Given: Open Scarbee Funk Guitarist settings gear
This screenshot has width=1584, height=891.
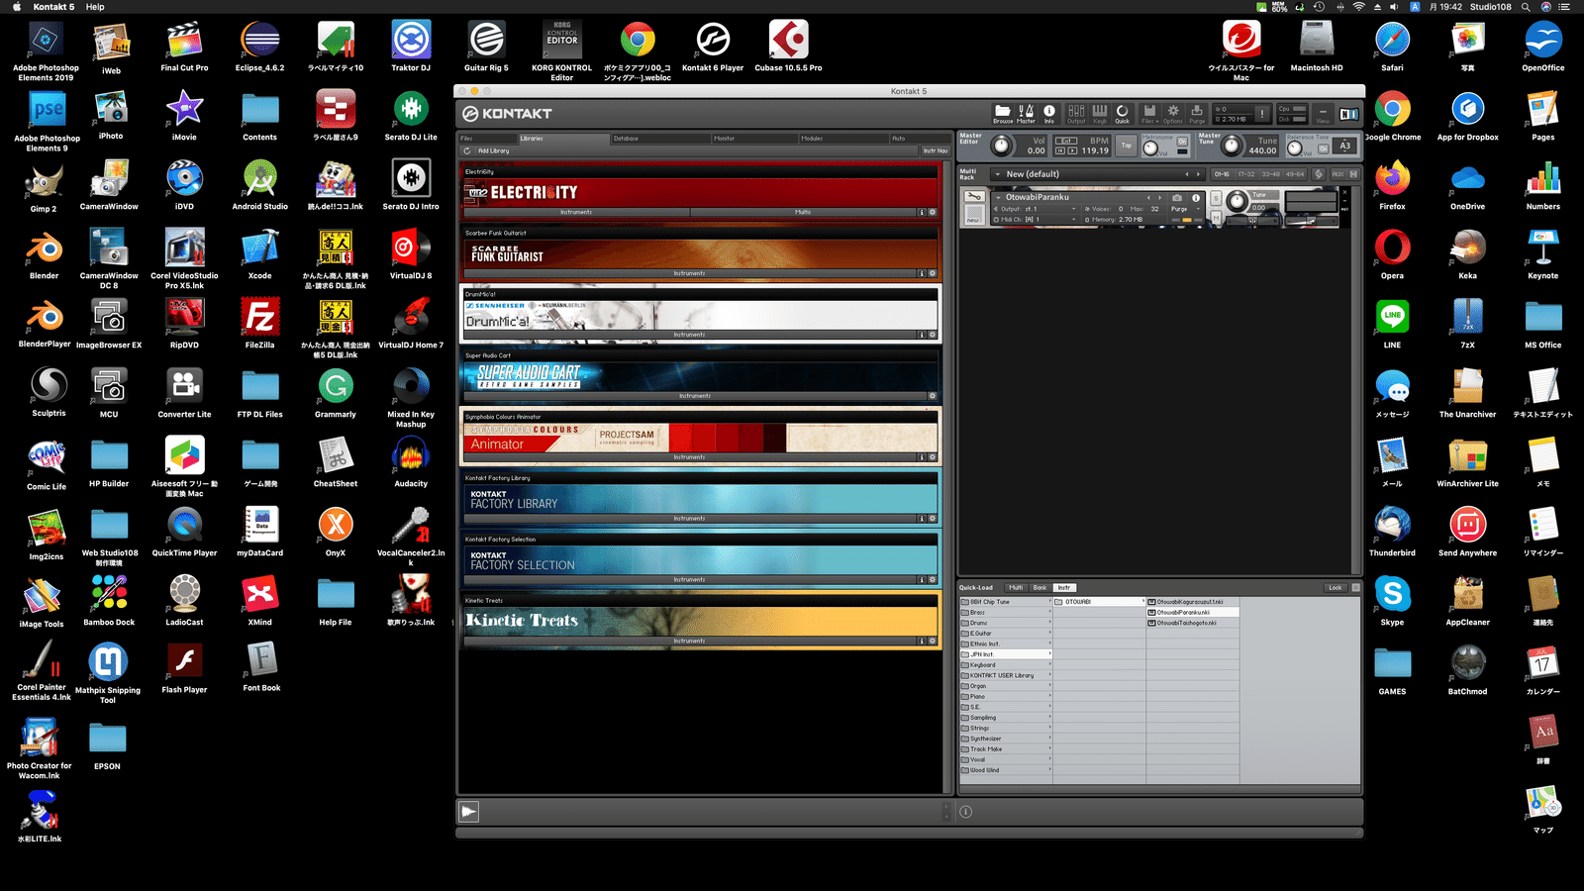Looking at the screenshot, I should (x=933, y=273).
